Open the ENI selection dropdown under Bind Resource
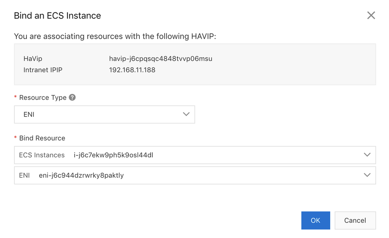Image resolution: width=389 pixels, height=238 pixels. (x=195, y=175)
